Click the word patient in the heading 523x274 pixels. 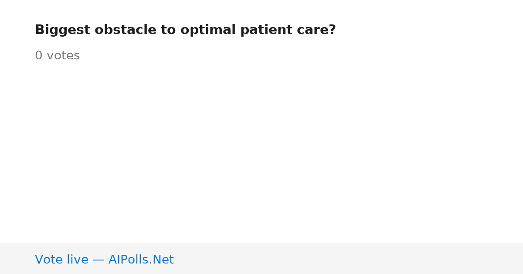(x=263, y=30)
